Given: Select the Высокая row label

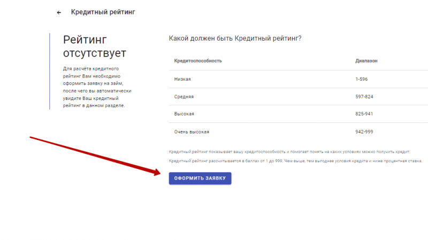Looking at the screenshot, I should coord(184,114).
